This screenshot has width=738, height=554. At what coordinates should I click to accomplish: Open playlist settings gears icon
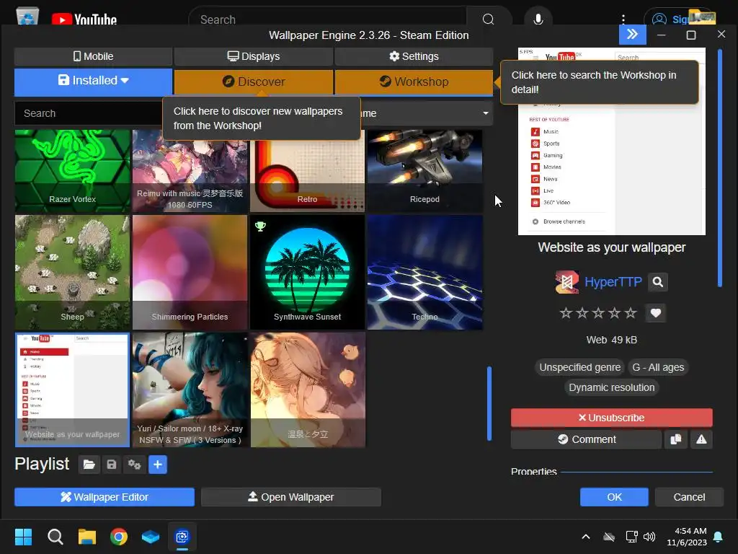click(x=135, y=465)
